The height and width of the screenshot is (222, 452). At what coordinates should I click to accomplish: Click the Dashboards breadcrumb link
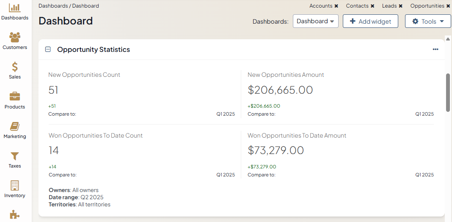[53, 6]
